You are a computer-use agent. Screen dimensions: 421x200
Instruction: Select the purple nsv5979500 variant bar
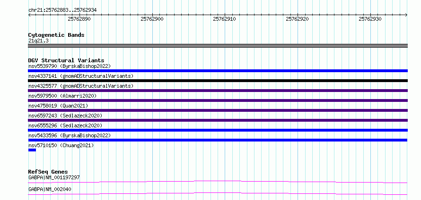click(x=218, y=100)
